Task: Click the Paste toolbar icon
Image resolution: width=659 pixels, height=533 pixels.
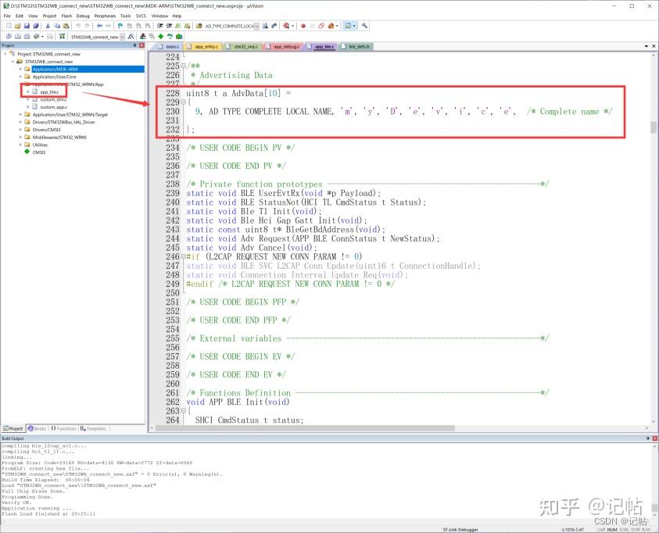Action: (65, 26)
